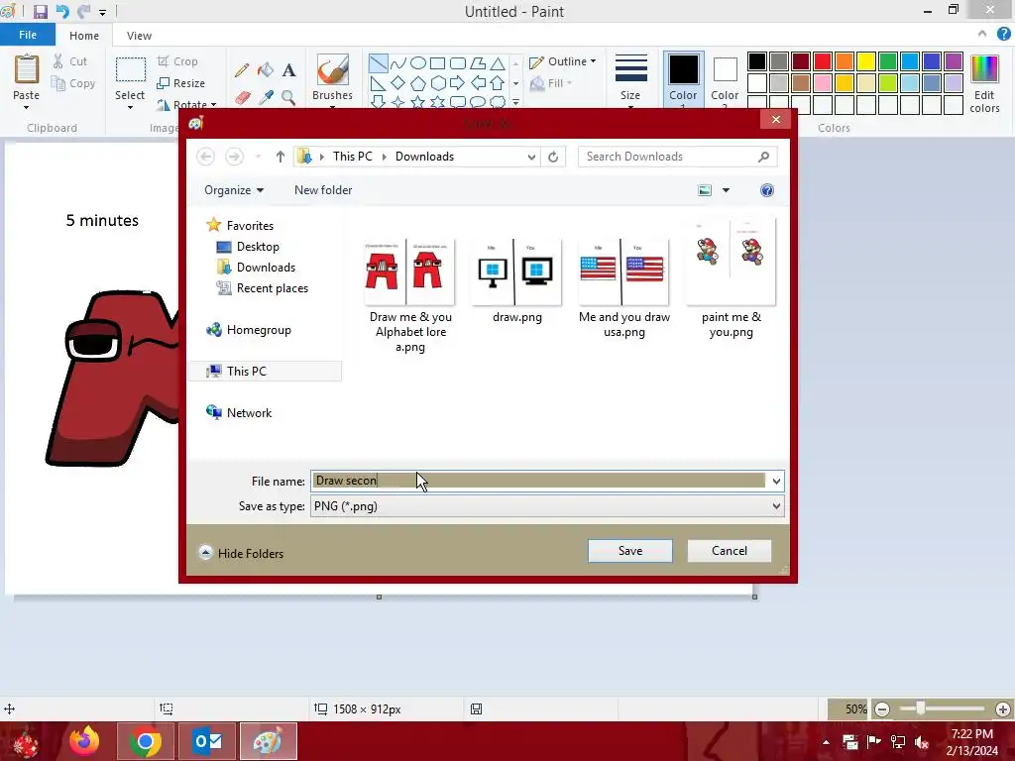1015x761 pixels.
Task: Select Downloads in the Favorites tree
Action: click(266, 268)
